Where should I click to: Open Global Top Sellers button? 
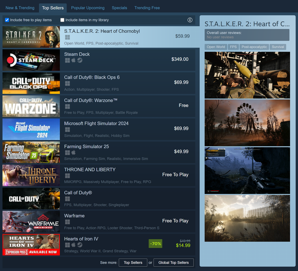(x=174, y=263)
